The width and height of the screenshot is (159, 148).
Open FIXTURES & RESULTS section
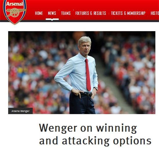[91, 13]
